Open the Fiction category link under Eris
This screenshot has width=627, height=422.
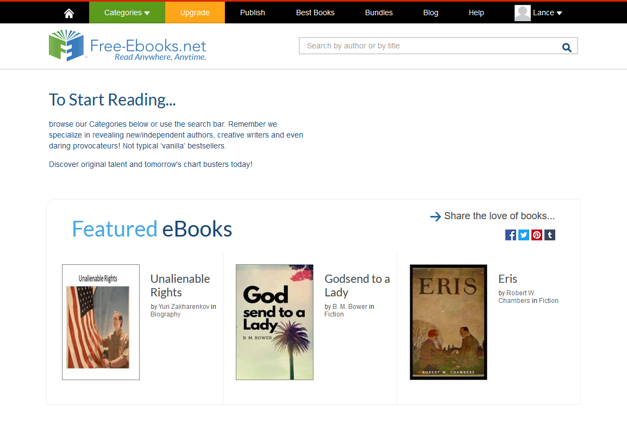(548, 300)
